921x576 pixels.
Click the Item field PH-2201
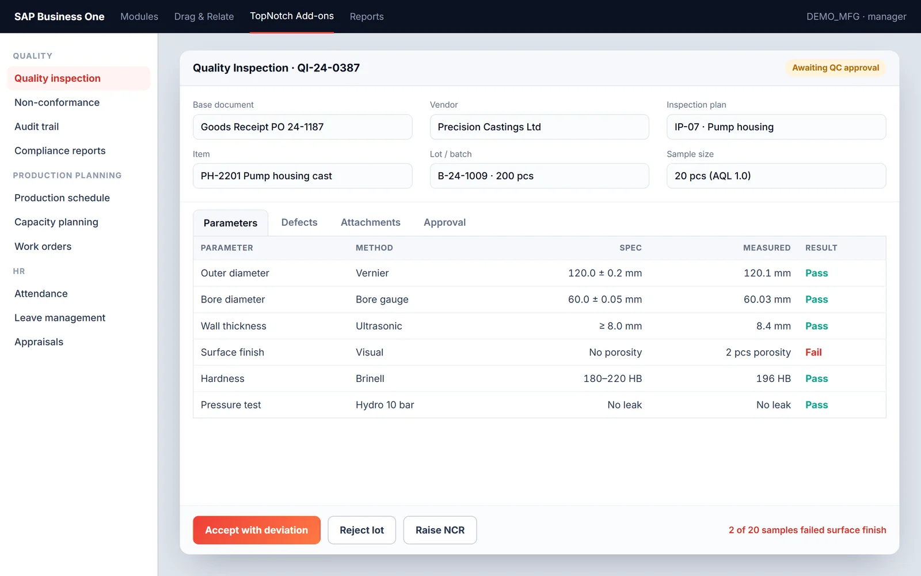[302, 176]
